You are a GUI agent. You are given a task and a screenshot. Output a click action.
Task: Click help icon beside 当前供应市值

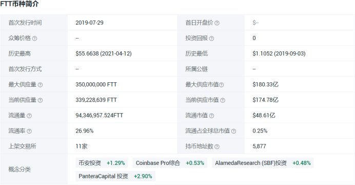click(223, 100)
